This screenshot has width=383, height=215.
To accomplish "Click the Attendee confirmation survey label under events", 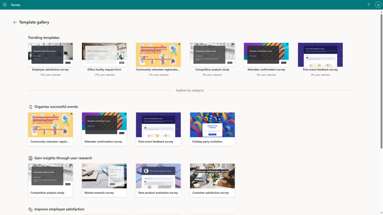I will (103, 142).
